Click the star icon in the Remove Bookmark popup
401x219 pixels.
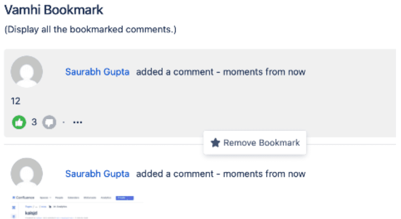click(215, 143)
